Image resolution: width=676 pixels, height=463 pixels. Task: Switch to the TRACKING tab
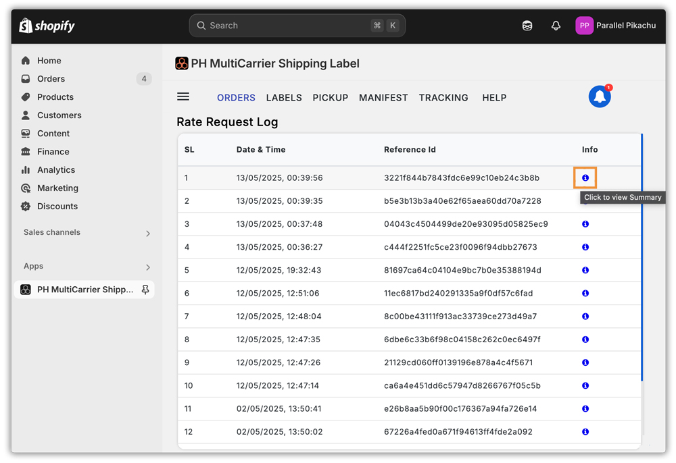pos(443,98)
